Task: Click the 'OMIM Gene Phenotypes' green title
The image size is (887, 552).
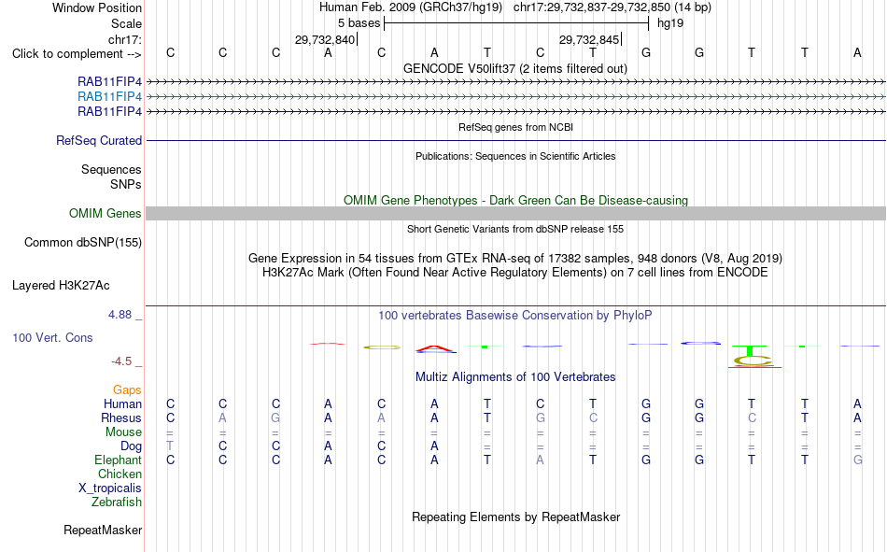Action: tap(515, 201)
